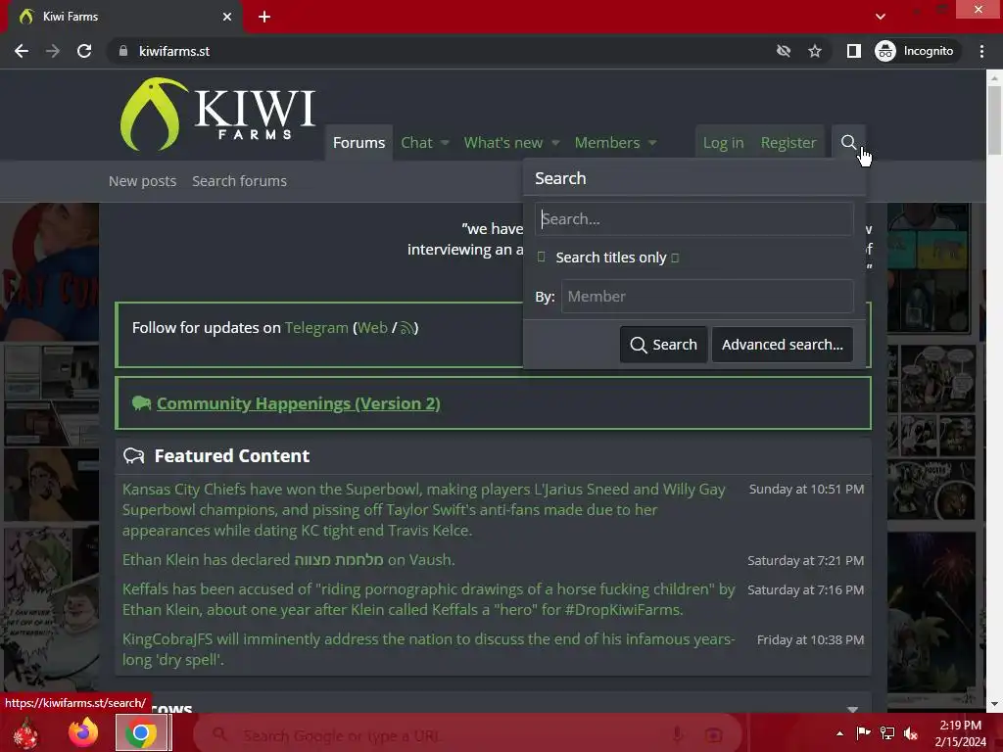Open the Chat menu item
Viewport: 1003px width, 752px height.
coord(416,143)
